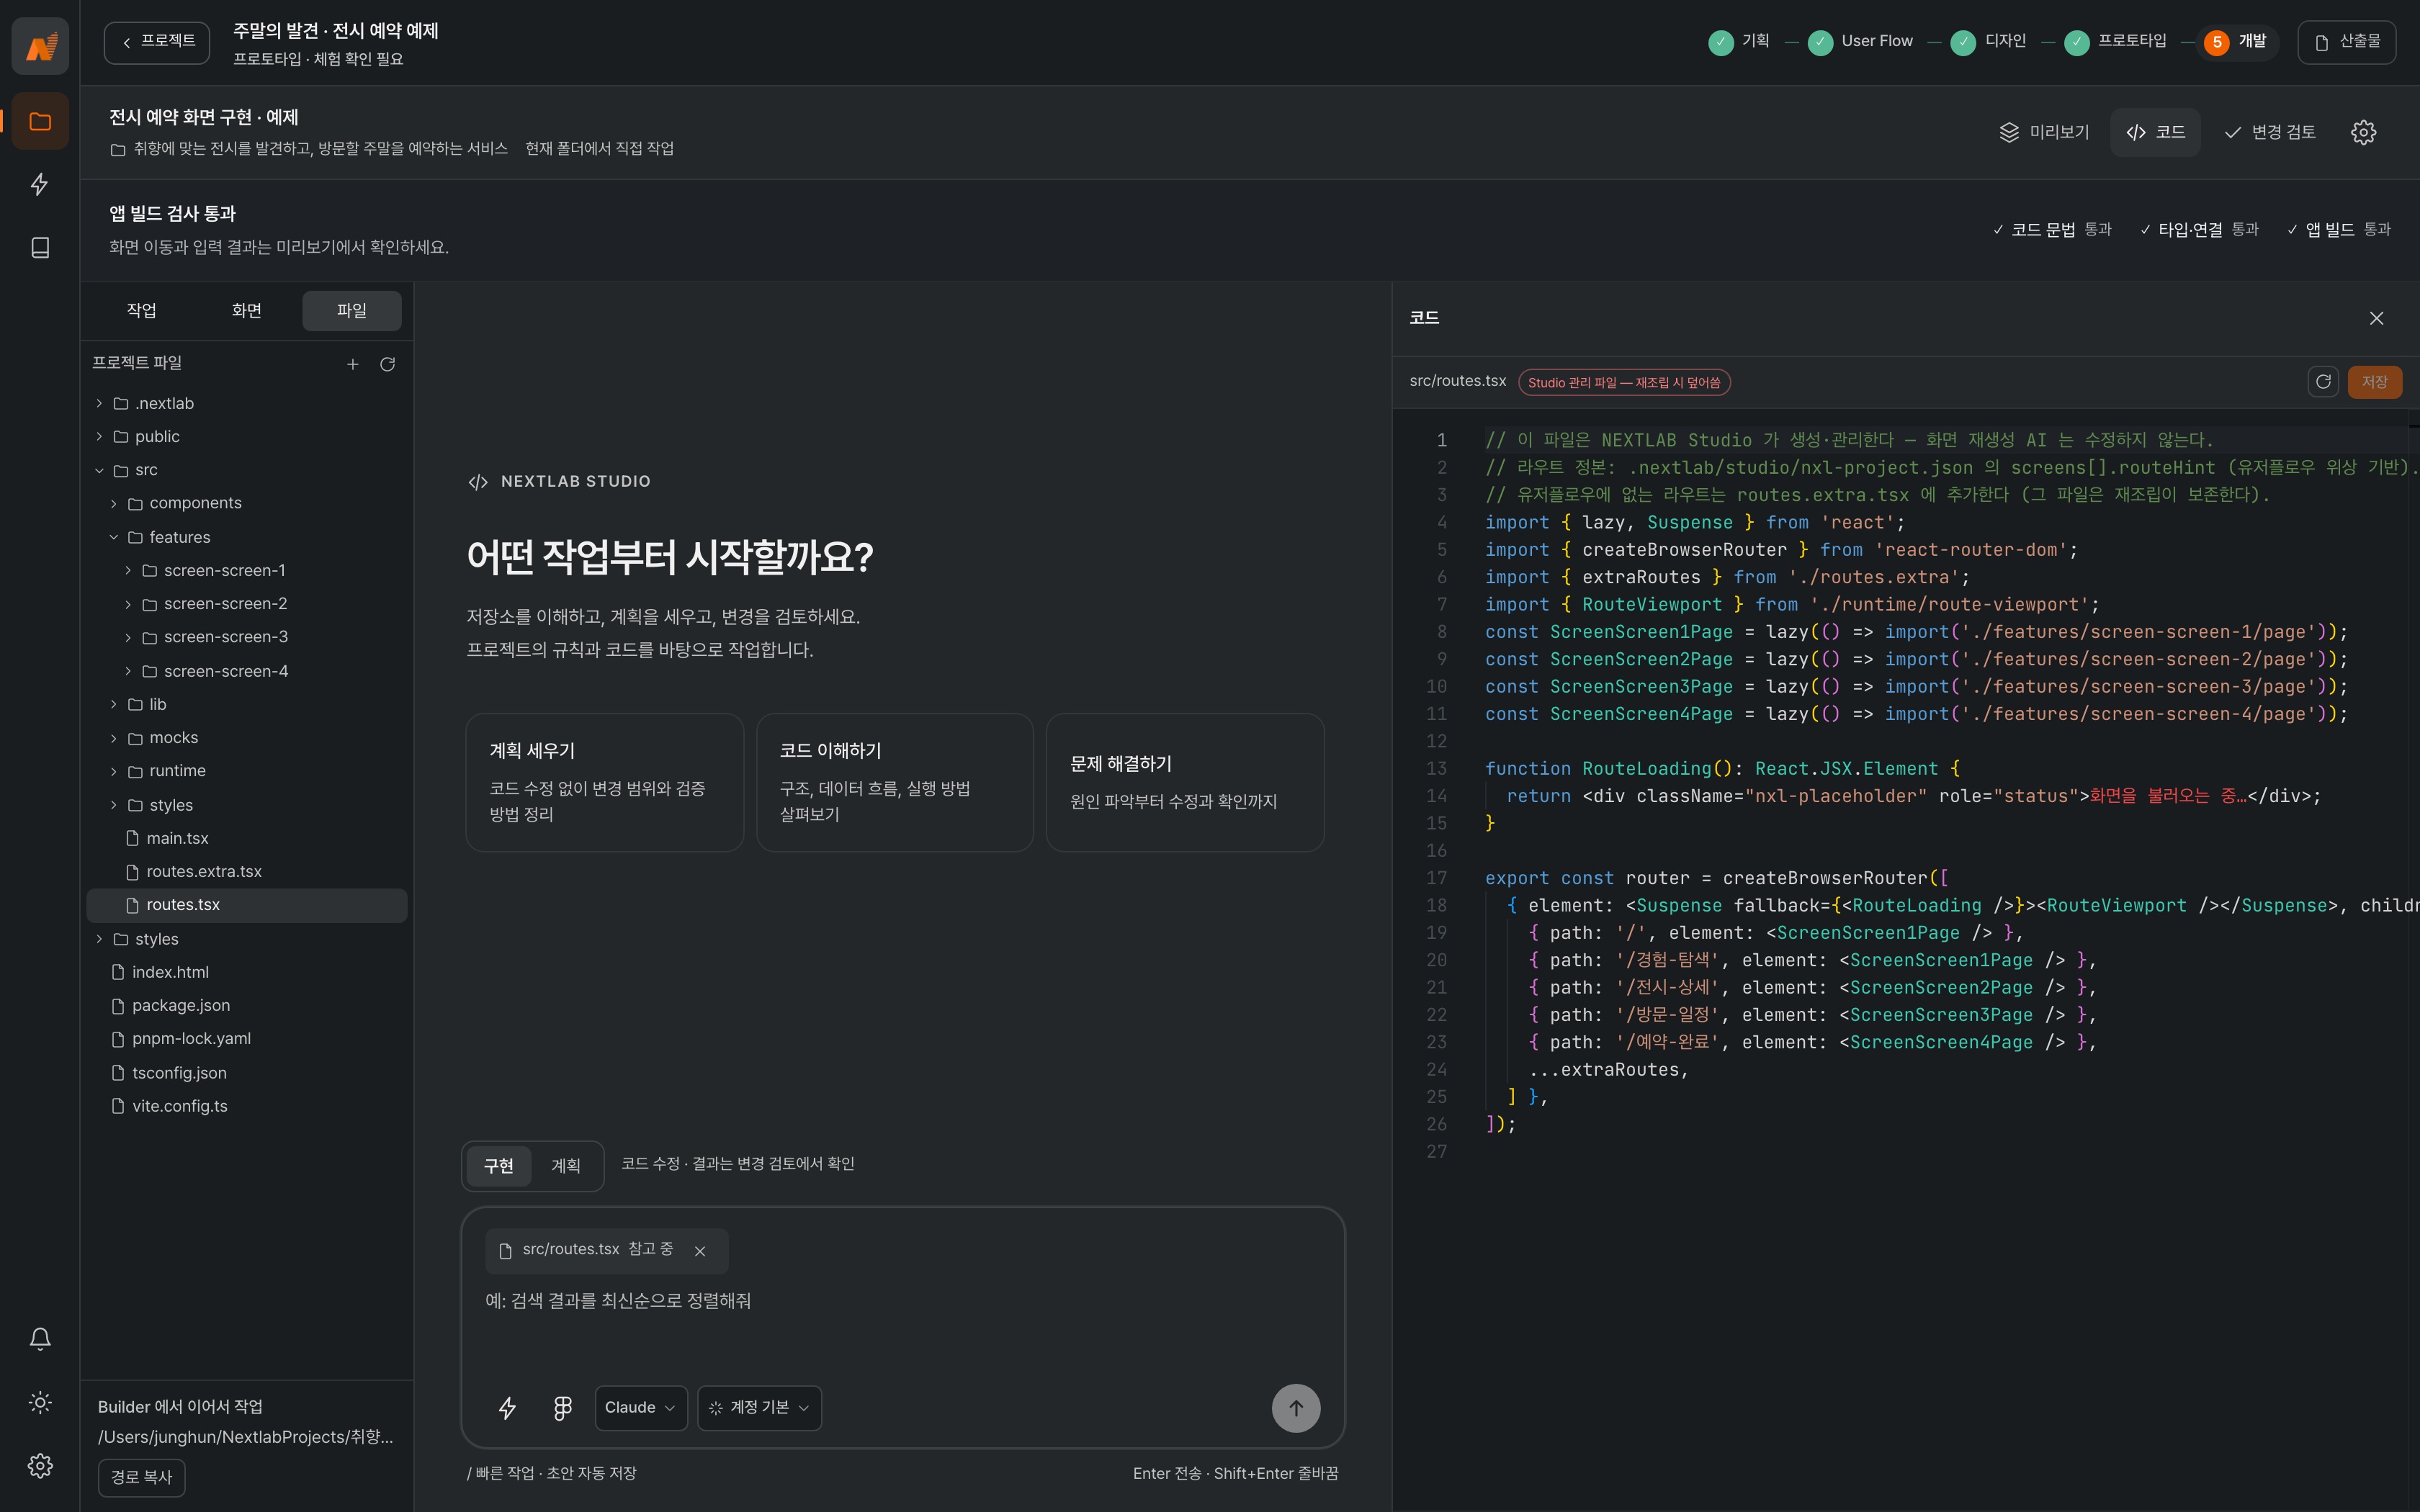Select the 작업 tab
The image size is (2420, 1512).
[141, 310]
